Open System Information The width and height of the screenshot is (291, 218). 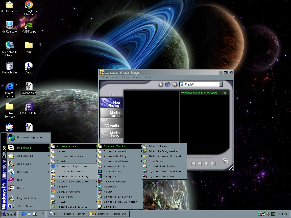(164, 172)
